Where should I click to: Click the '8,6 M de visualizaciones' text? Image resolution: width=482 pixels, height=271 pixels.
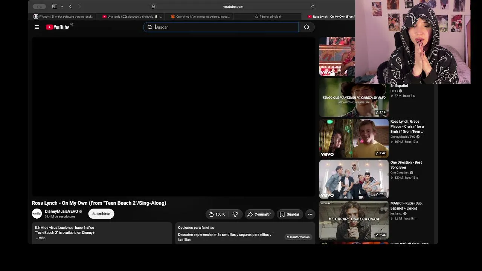(54, 227)
